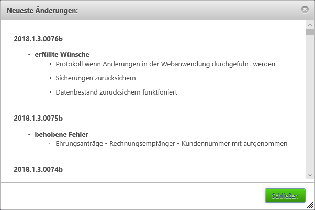The width and height of the screenshot is (315, 210).
Task: Click the 'Sicherungen zurücksichern' entry
Action: (96, 78)
